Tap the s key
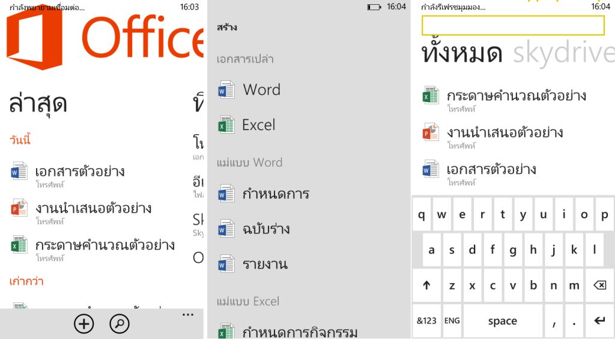615x339 pixels. (452, 250)
